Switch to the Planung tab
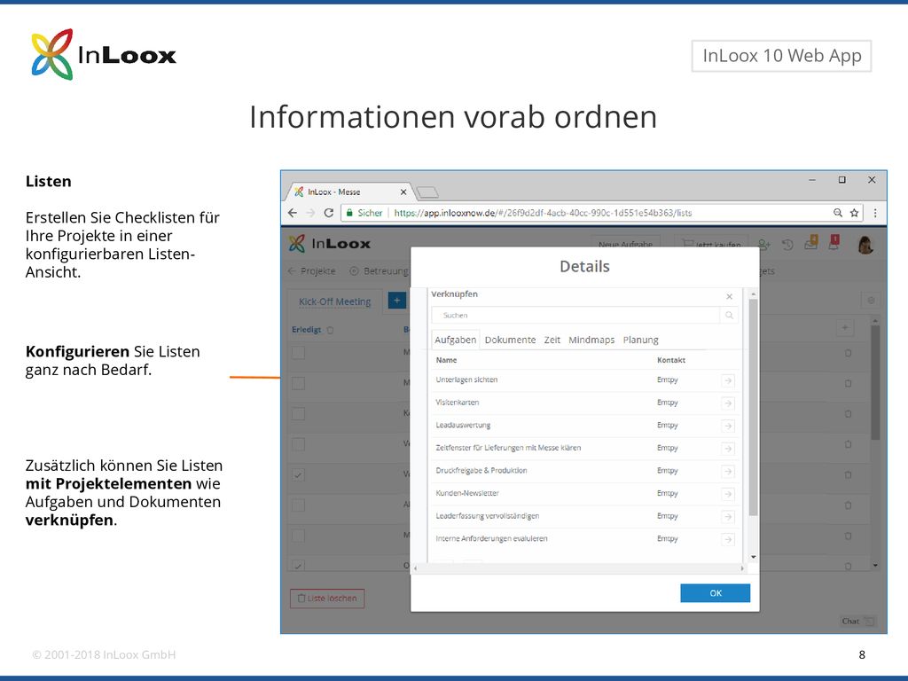This screenshot has width=908, height=681. click(640, 340)
